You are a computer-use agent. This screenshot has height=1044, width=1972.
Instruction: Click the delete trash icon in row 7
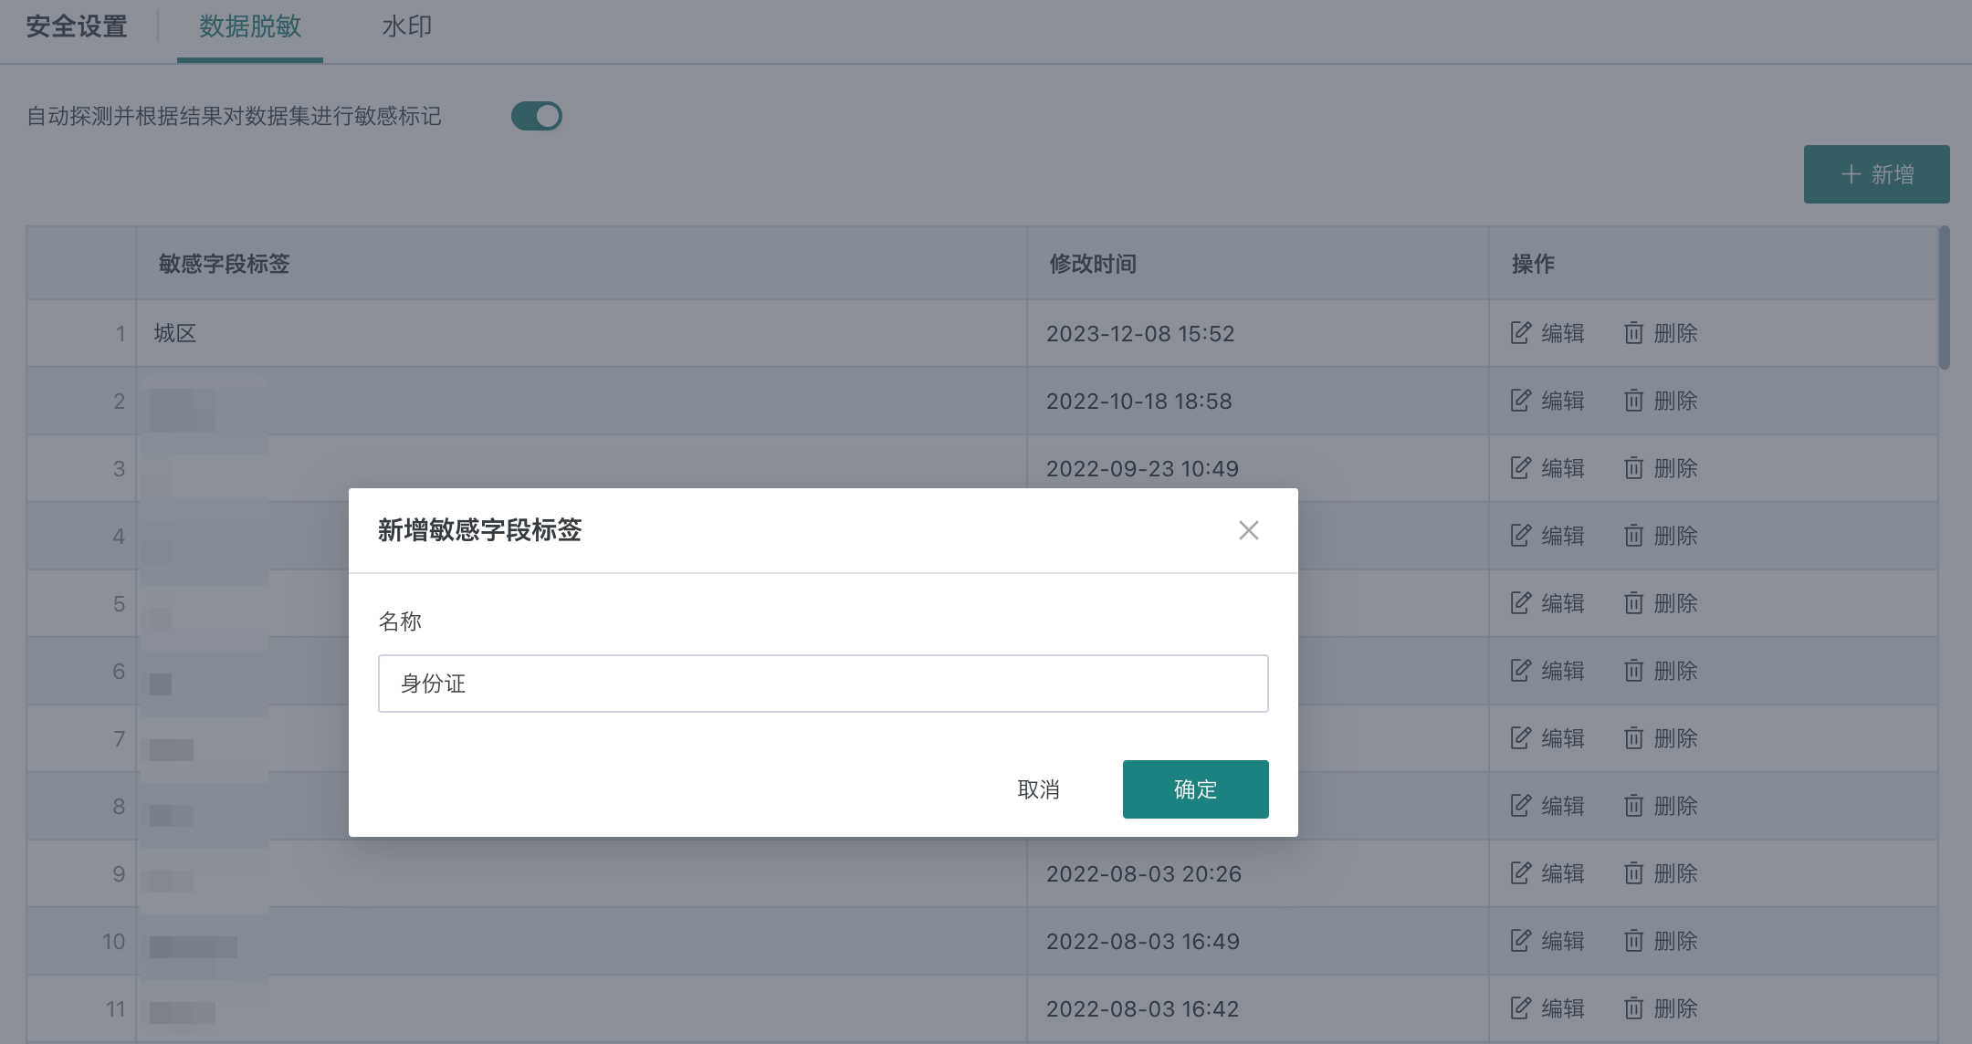[x=1634, y=738]
